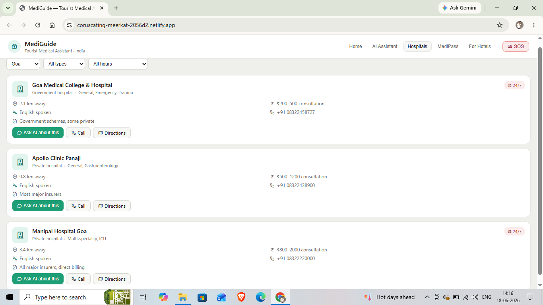Open the site information icon in the address bar
The height and width of the screenshot is (305, 543).
point(69,25)
